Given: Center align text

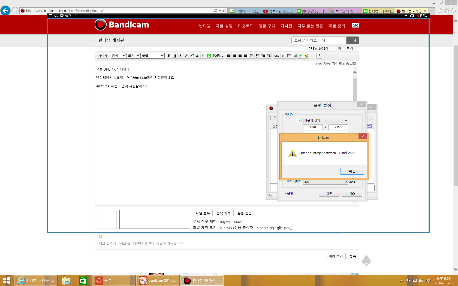Looking at the screenshot, I should click(x=234, y=56).
